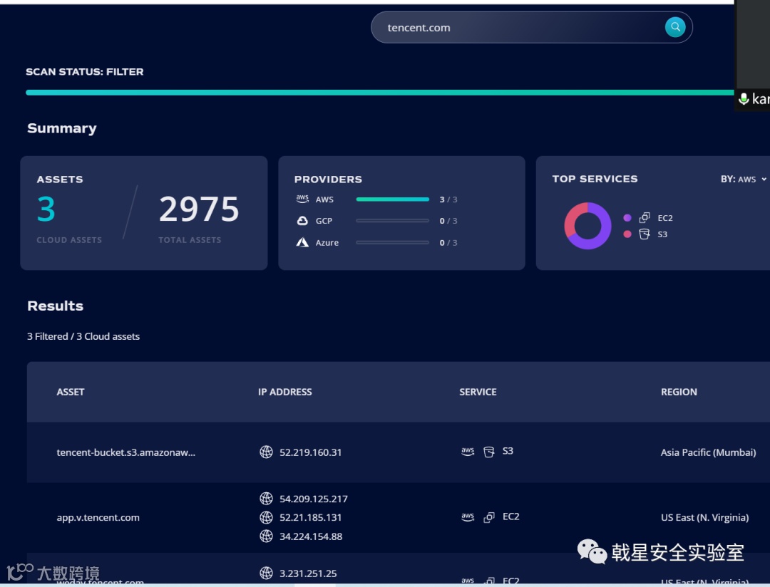Sort by the ASSET column header

point(70,392)
